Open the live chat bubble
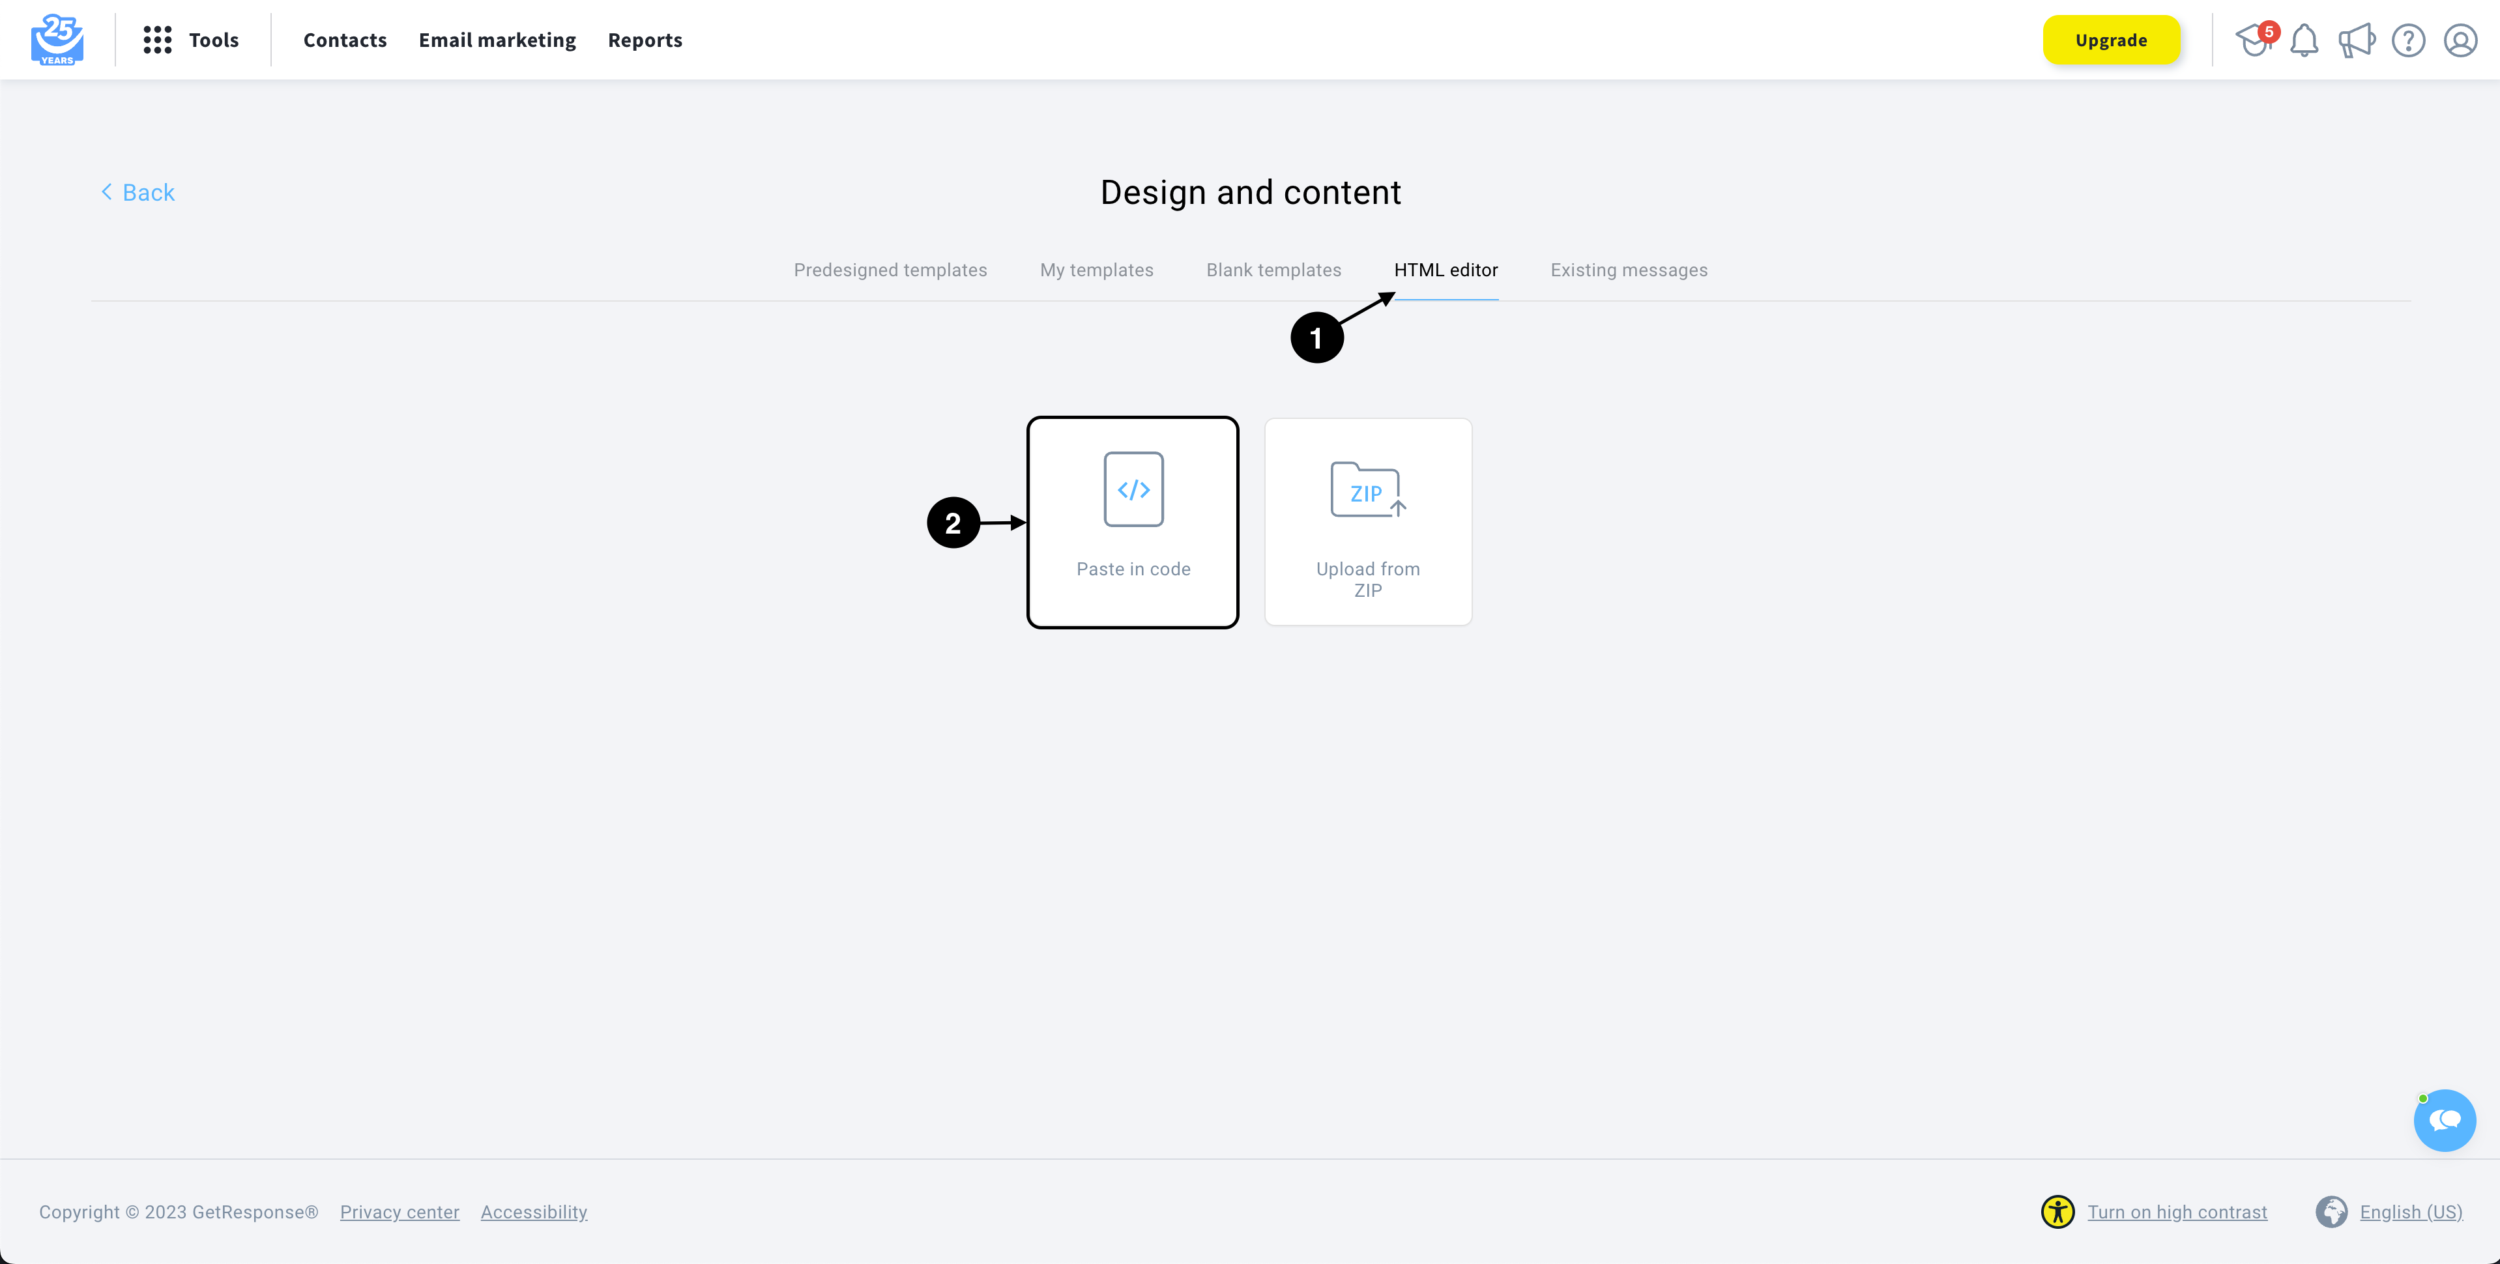 [2444, 1119]
